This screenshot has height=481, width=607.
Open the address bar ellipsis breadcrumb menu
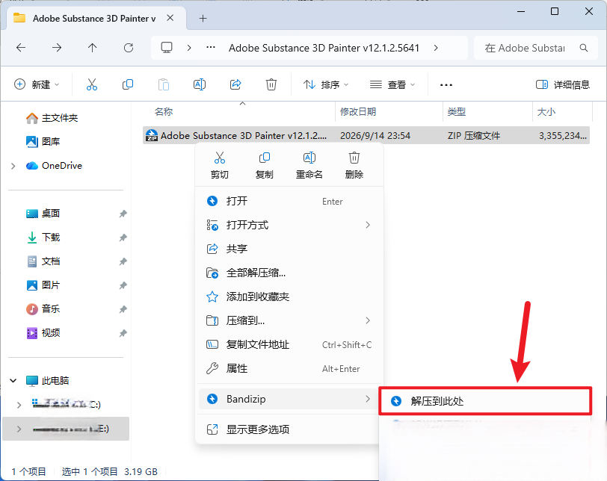(x=211, y=48)
